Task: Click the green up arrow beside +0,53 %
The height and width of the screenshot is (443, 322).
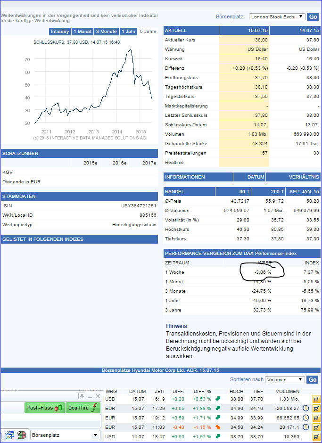Action: [x=218, y=399]
